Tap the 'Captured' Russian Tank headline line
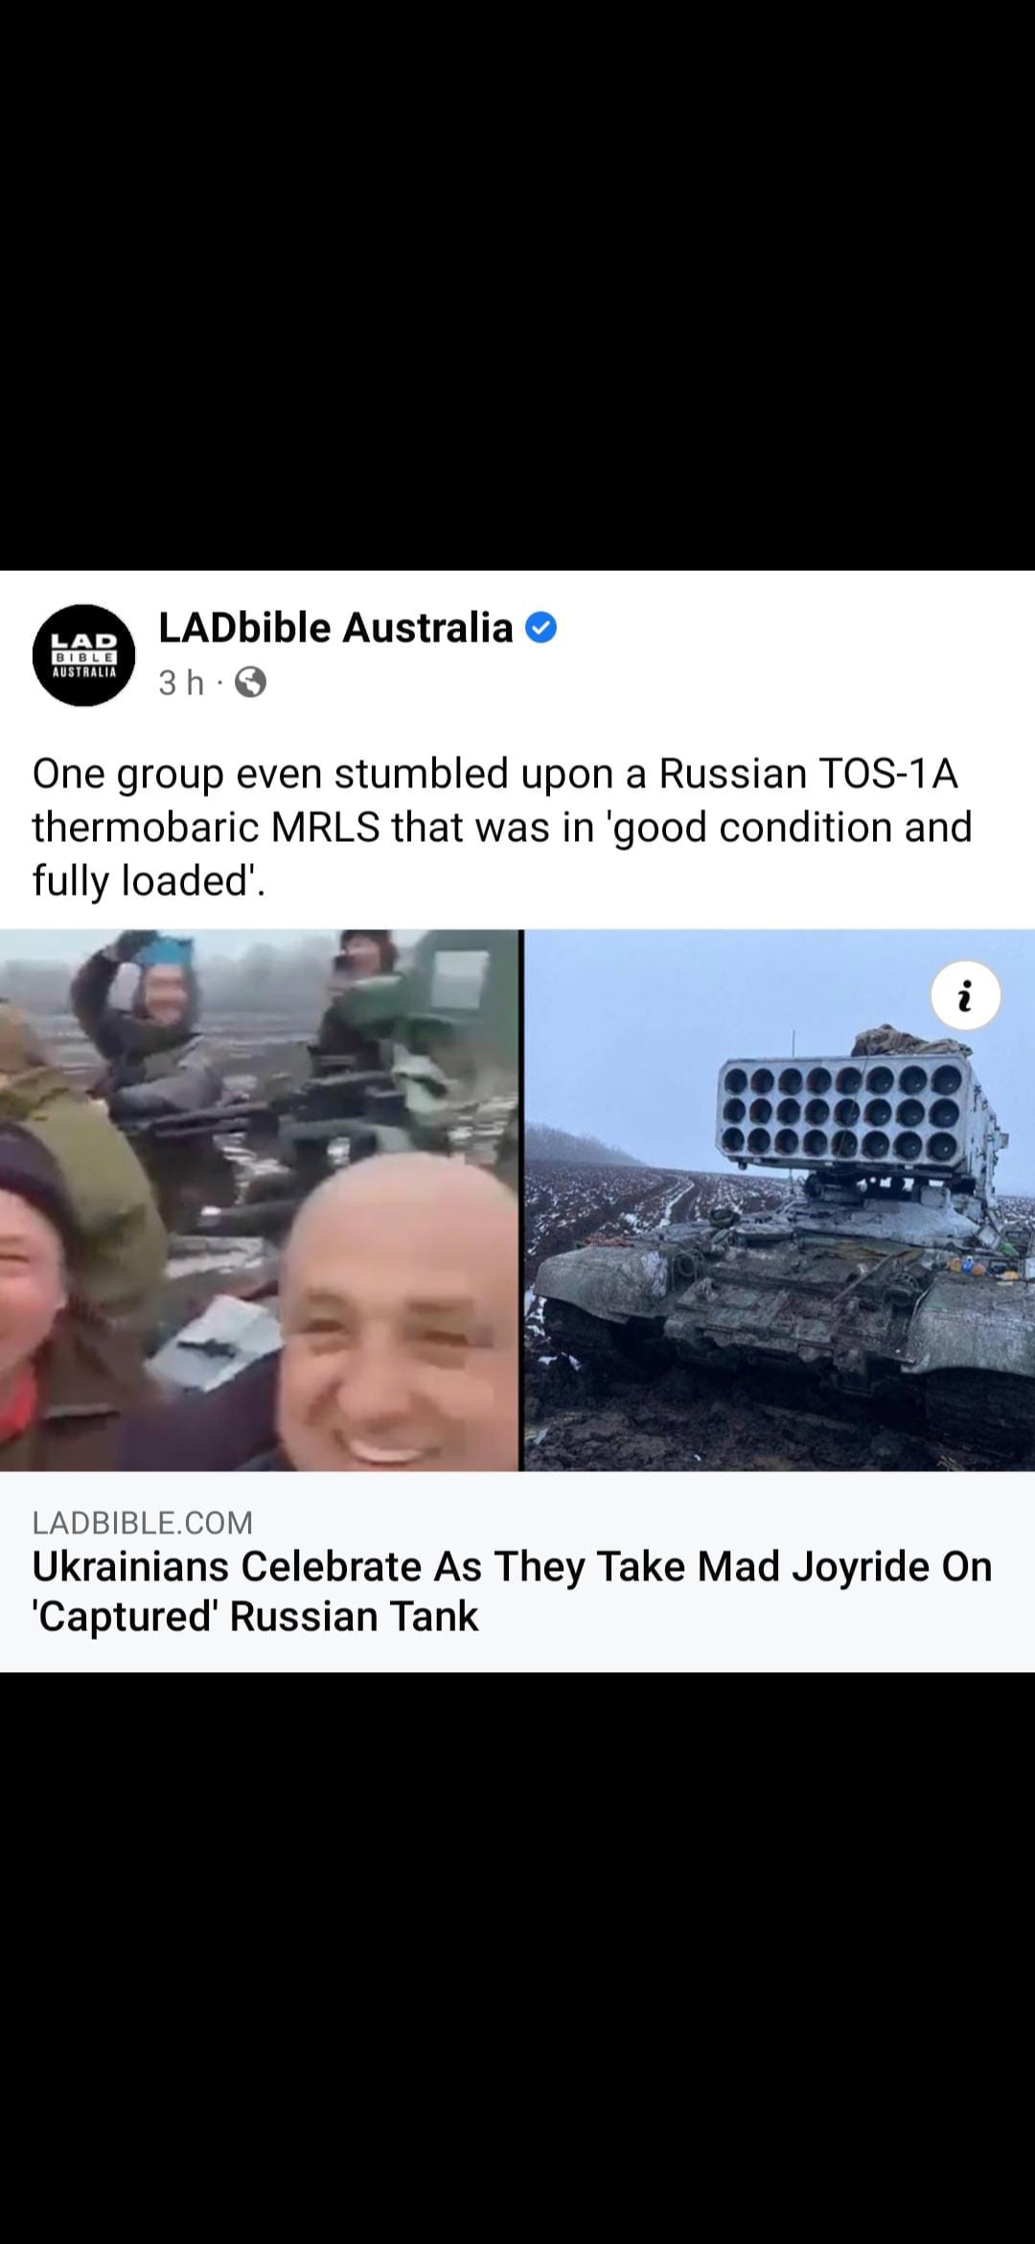1035x2244 pixels. click(255, 1616)
